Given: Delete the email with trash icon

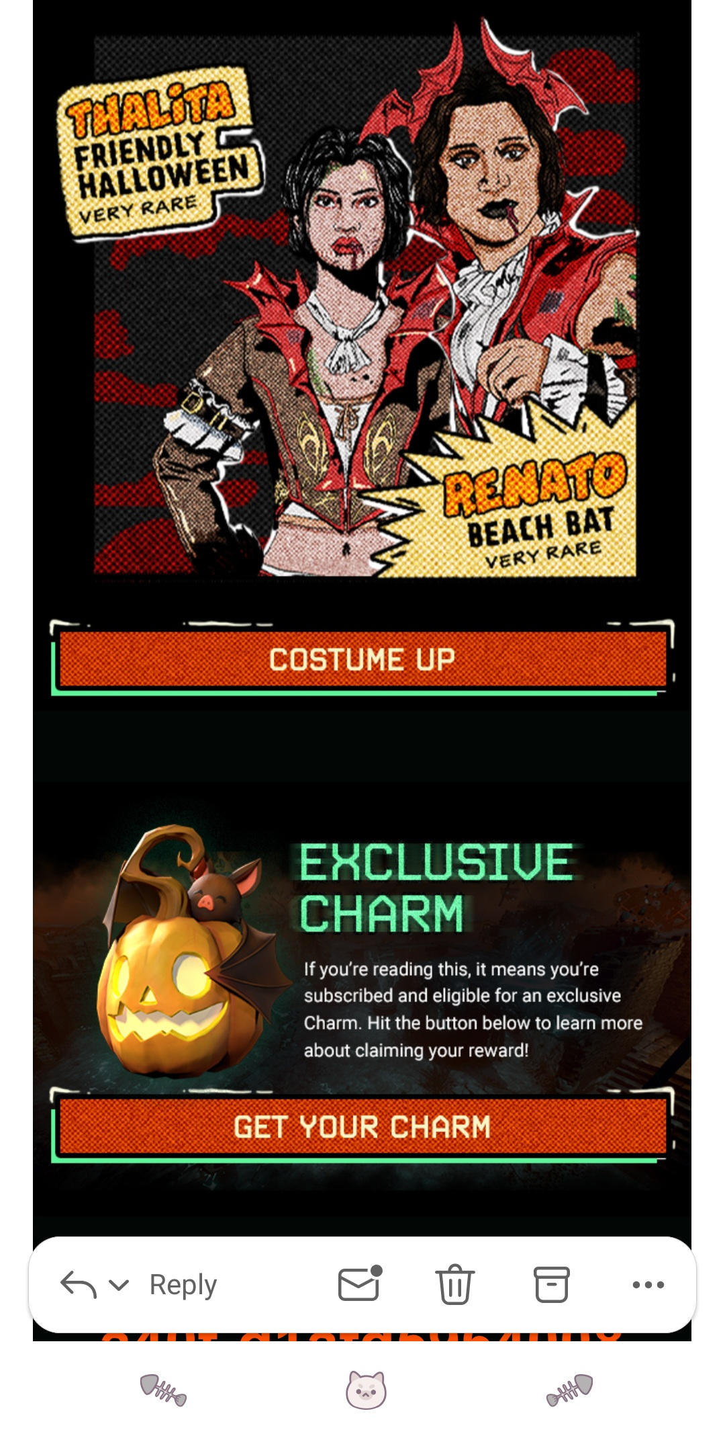Looking at the screenshot, I should 455,1284.
